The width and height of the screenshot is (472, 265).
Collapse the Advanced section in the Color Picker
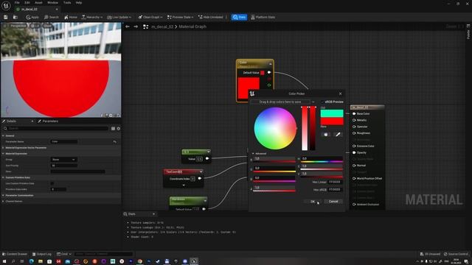[x=253, y=154]
